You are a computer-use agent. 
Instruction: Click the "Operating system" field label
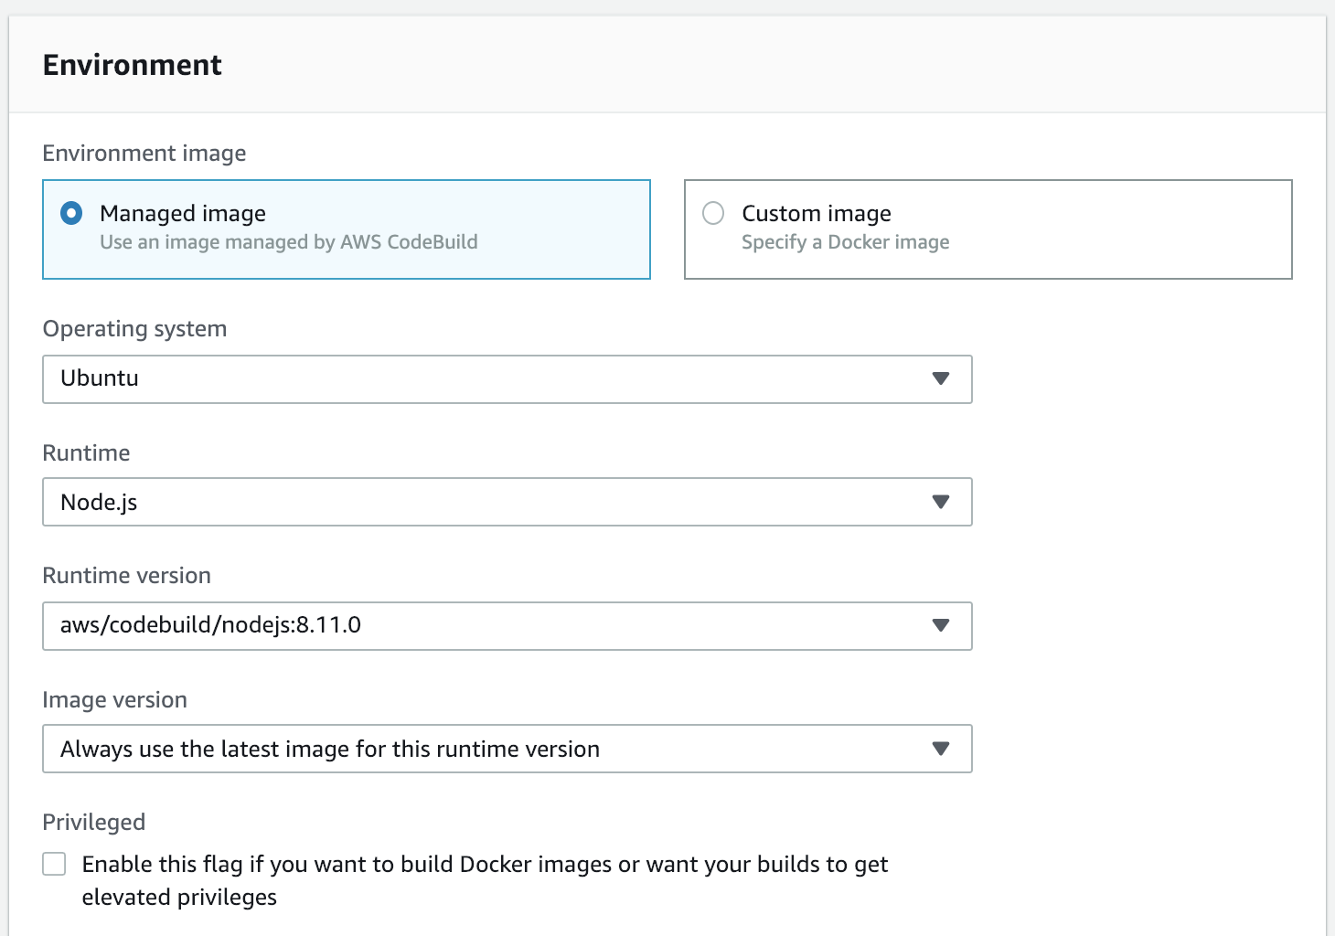(134, 329)
